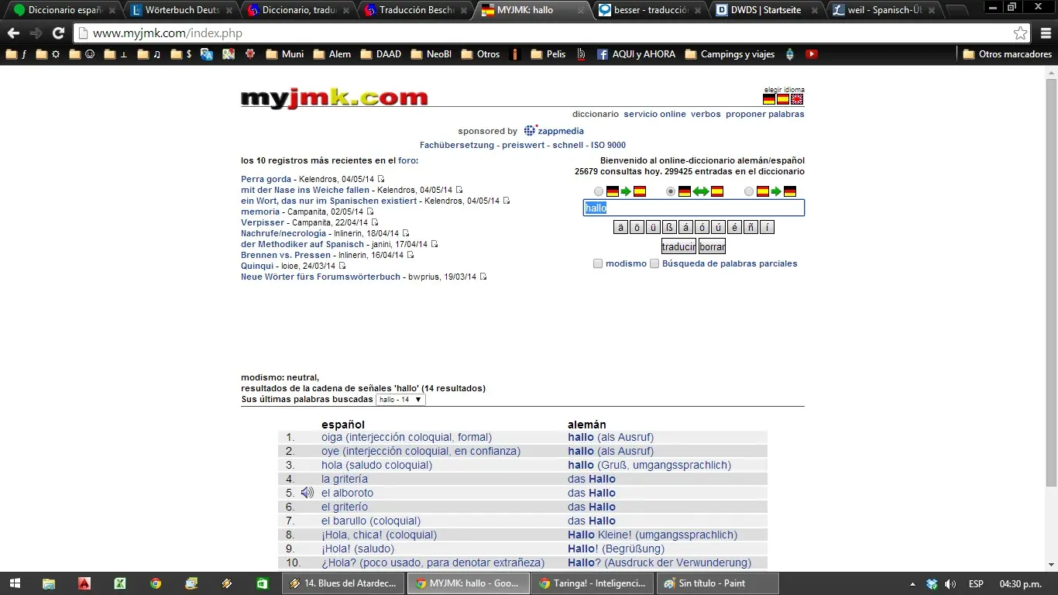This screenshot has width=1058, height=595.
Task: Launch Excel from the taskbar
Action: coord(120,583)
